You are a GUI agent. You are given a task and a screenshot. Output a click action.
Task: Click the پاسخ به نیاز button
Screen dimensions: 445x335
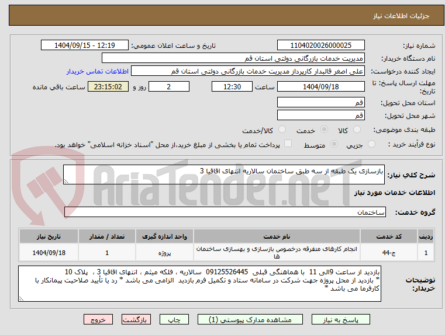coord(340,319)
